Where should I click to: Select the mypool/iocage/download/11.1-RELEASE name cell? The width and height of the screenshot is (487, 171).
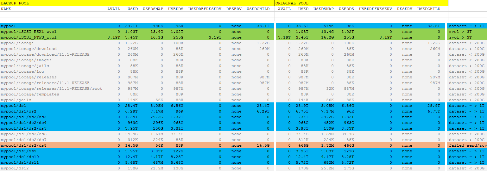(45, 54)
